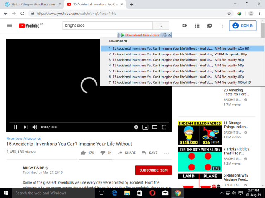265x198 pixels.
Task: Click the video progress bar
Action: pos(89,122)
